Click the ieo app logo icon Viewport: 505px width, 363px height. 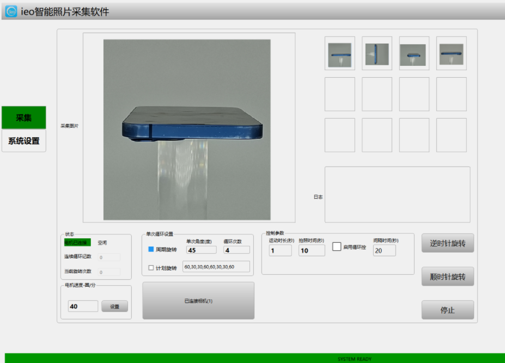[x=11, y=11]
